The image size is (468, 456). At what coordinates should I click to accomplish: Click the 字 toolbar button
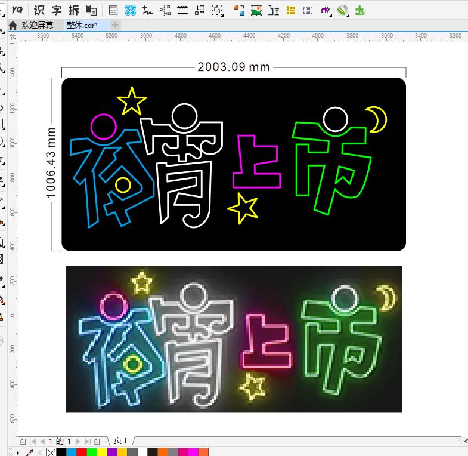coord(57,11)
